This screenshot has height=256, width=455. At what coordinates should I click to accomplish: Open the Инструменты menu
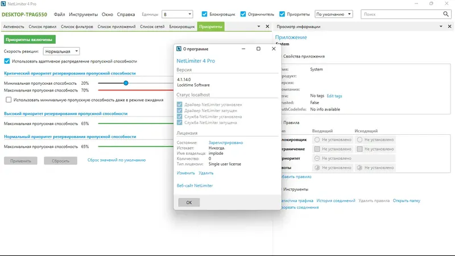[83, 14]
